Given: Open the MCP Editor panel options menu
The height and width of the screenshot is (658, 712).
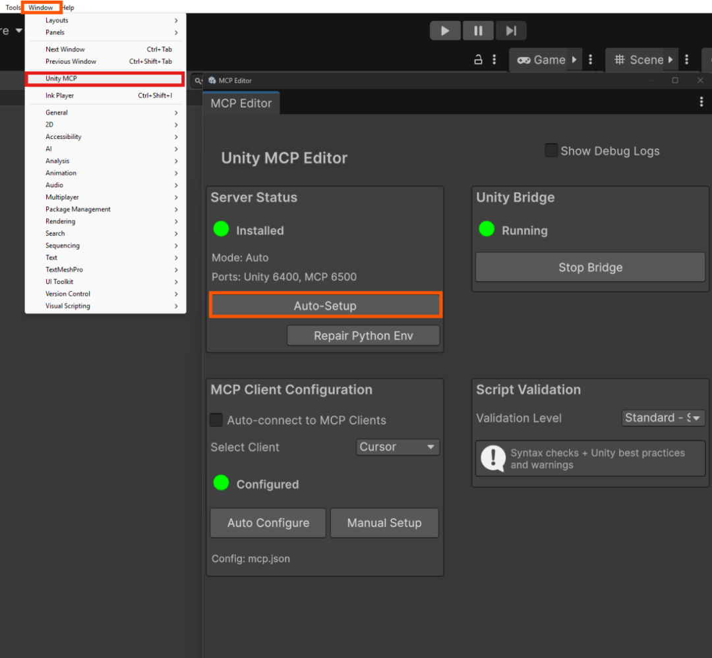Looking at the screenshot, I should 701,102.
